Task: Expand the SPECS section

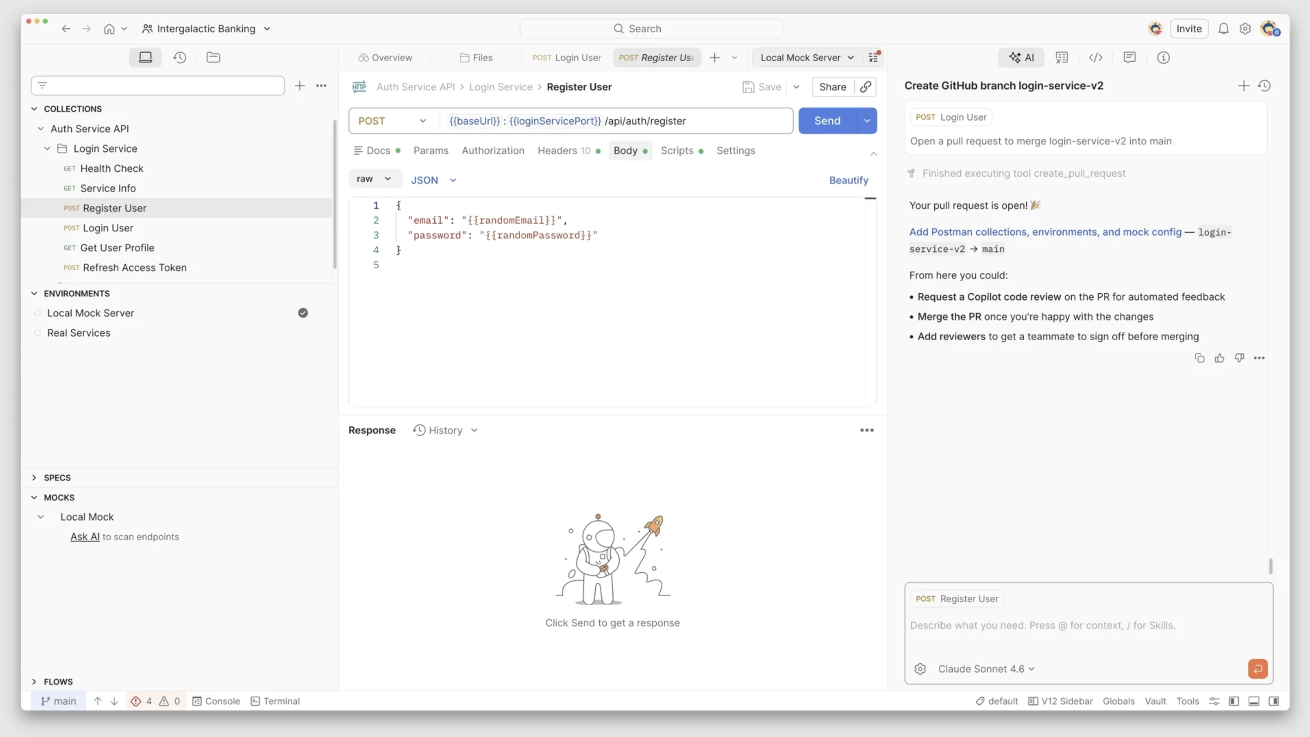Action: (x=34, y=477)
